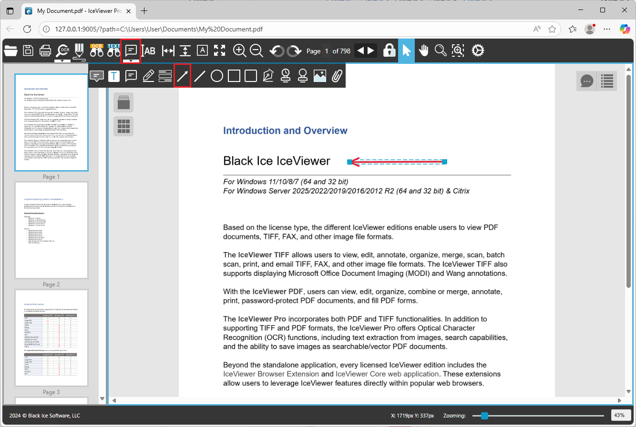Screen dimensions: 636x427
Task: Follow the IceViewer Core web application link
Action: pyautogui.click(x=387, y=374)
